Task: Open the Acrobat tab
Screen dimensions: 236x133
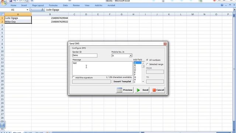Action: click(x=111, y=6)
